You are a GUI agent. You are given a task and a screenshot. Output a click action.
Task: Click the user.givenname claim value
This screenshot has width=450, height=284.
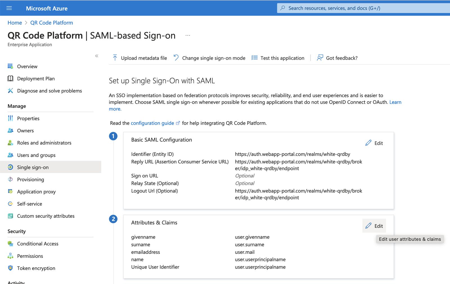tap(252, 237)
